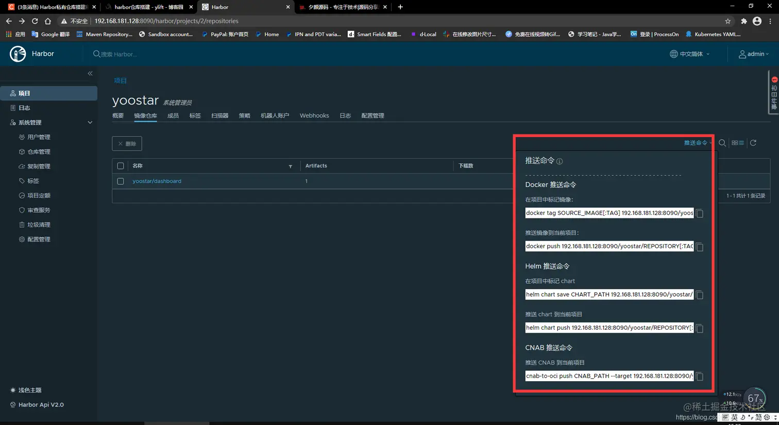Viewport: 779px width, 425px height.
Task: Click the docker push command field
Action: pyautogui.click(x=609, y=246)
